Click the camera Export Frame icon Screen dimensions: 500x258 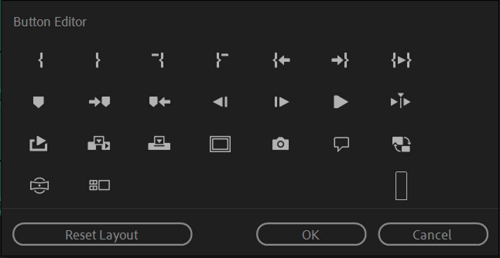tap(281, 143)
